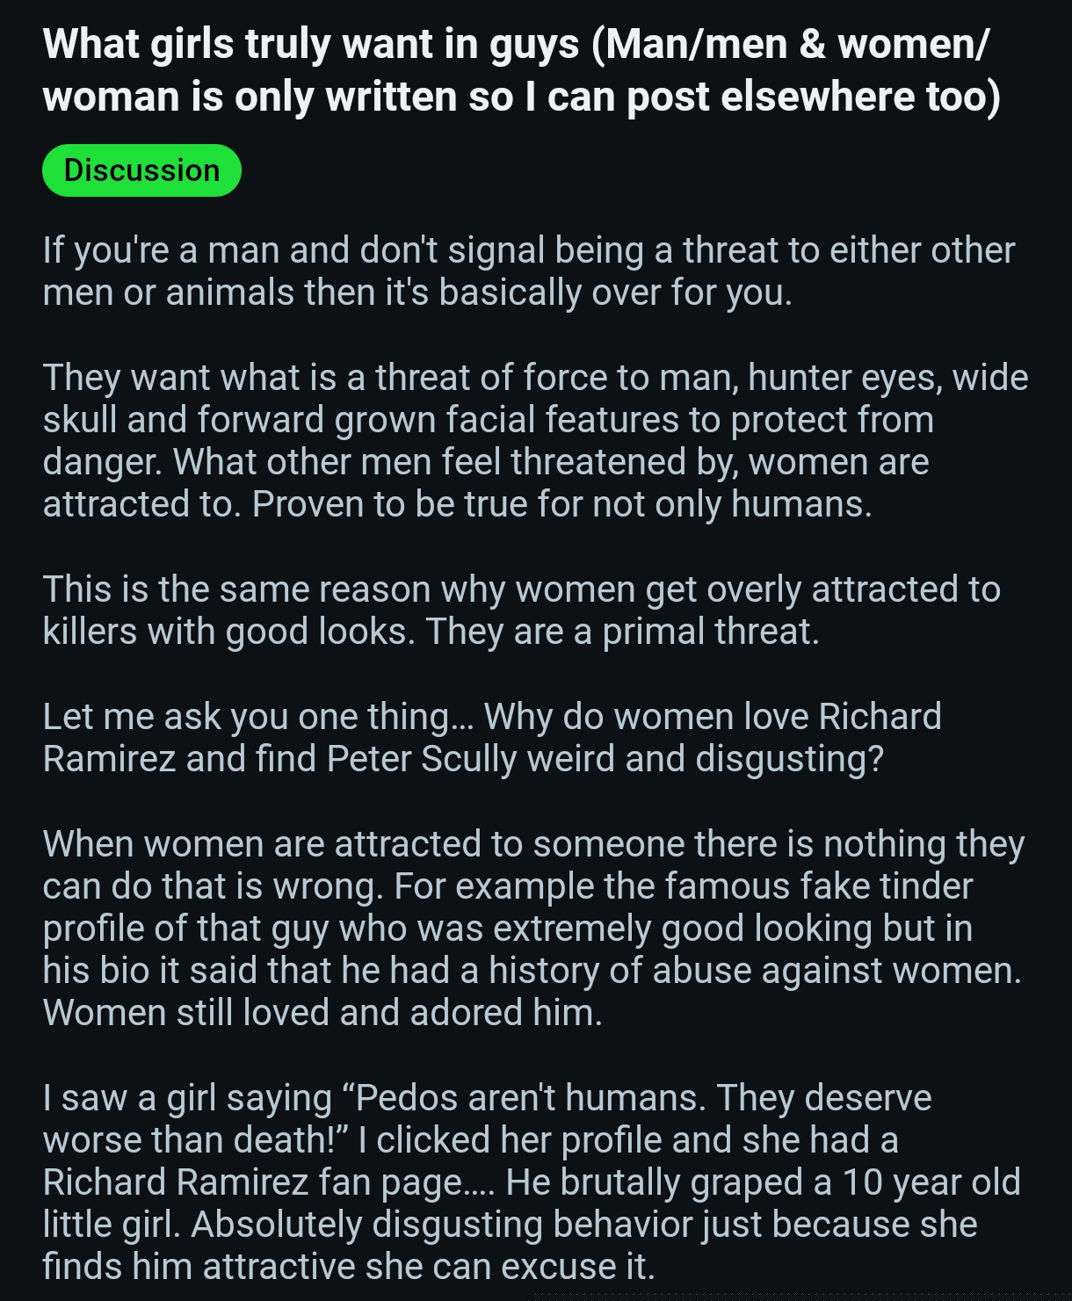
Task: Click the sentence 'Women still loved and adored him'
Action: pyautogui.click(x=322, y=1013)
